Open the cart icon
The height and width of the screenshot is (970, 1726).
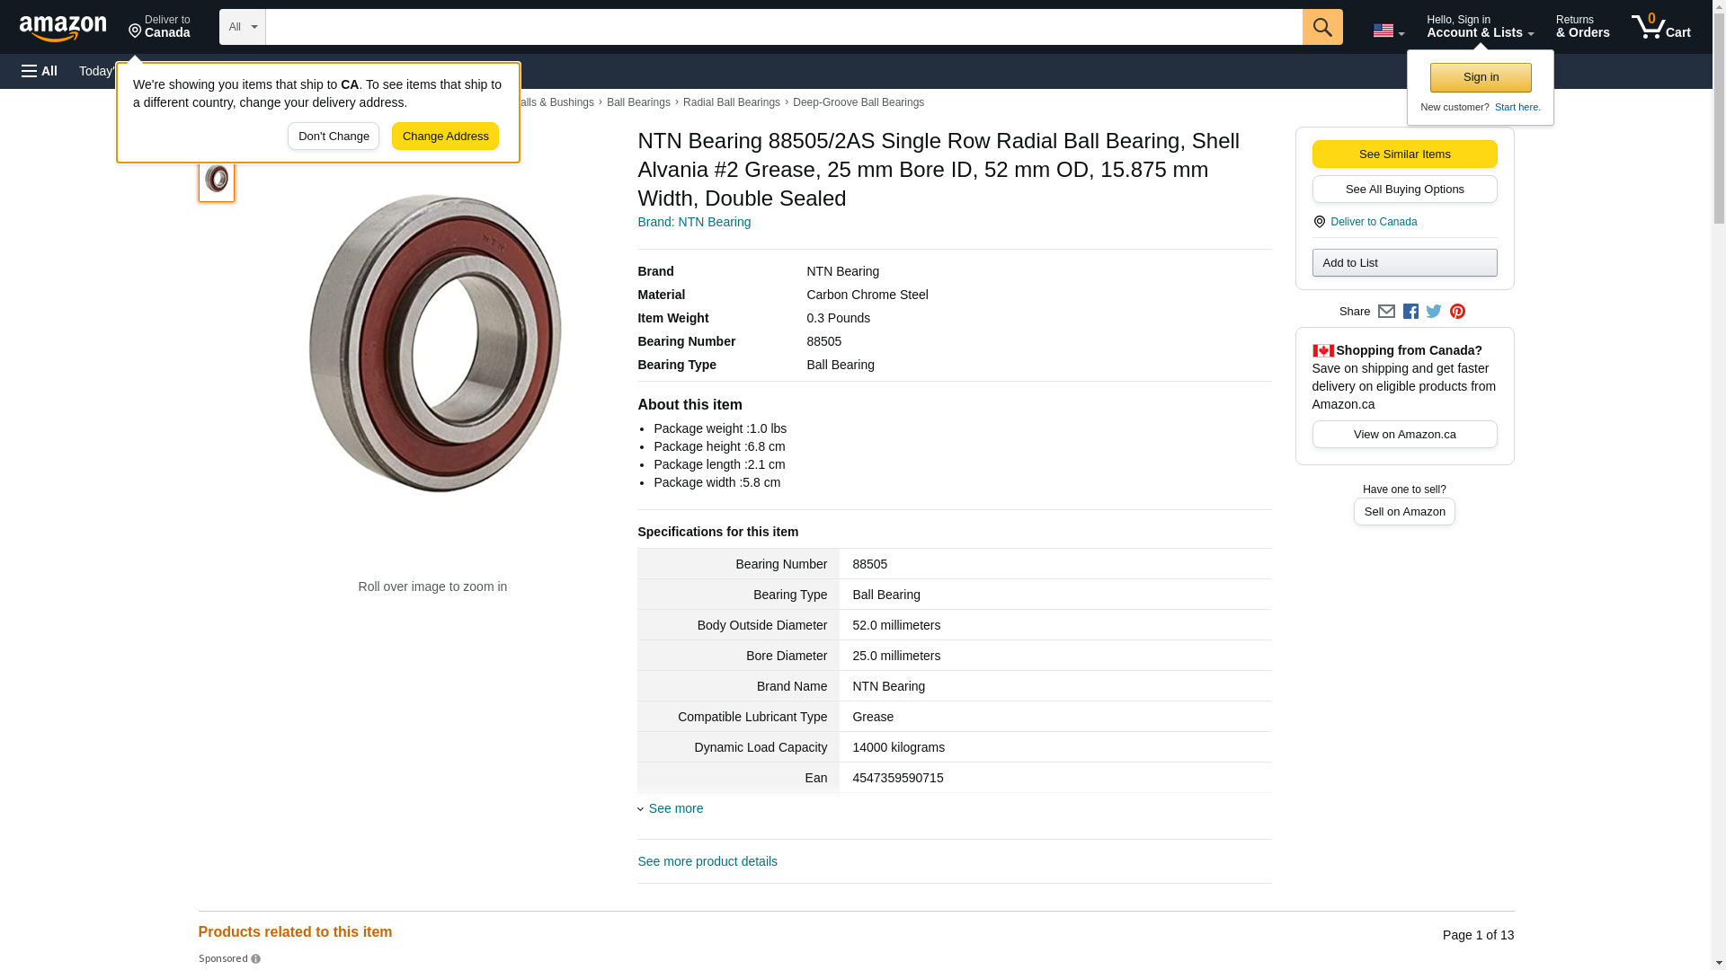1660,27
